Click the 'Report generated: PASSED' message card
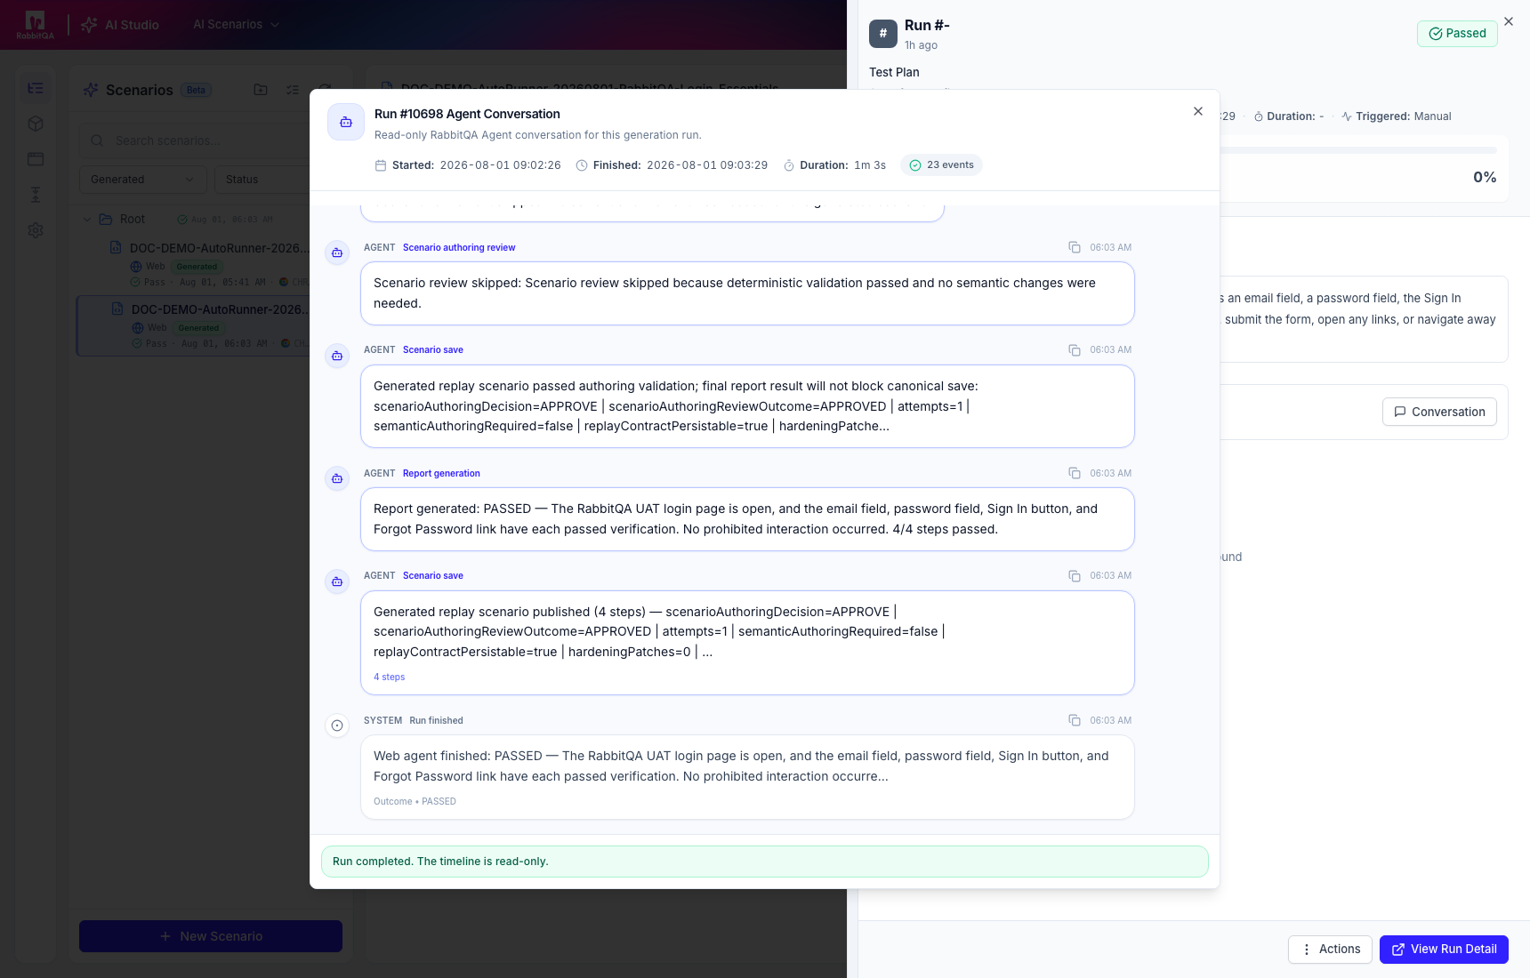This screenshot has height=978, width=1530. (x=747, y=519)
